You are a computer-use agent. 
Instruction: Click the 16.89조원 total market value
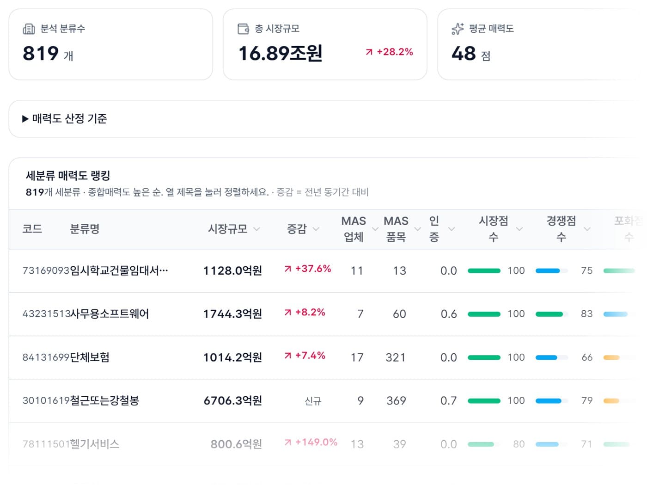(281, 53)
